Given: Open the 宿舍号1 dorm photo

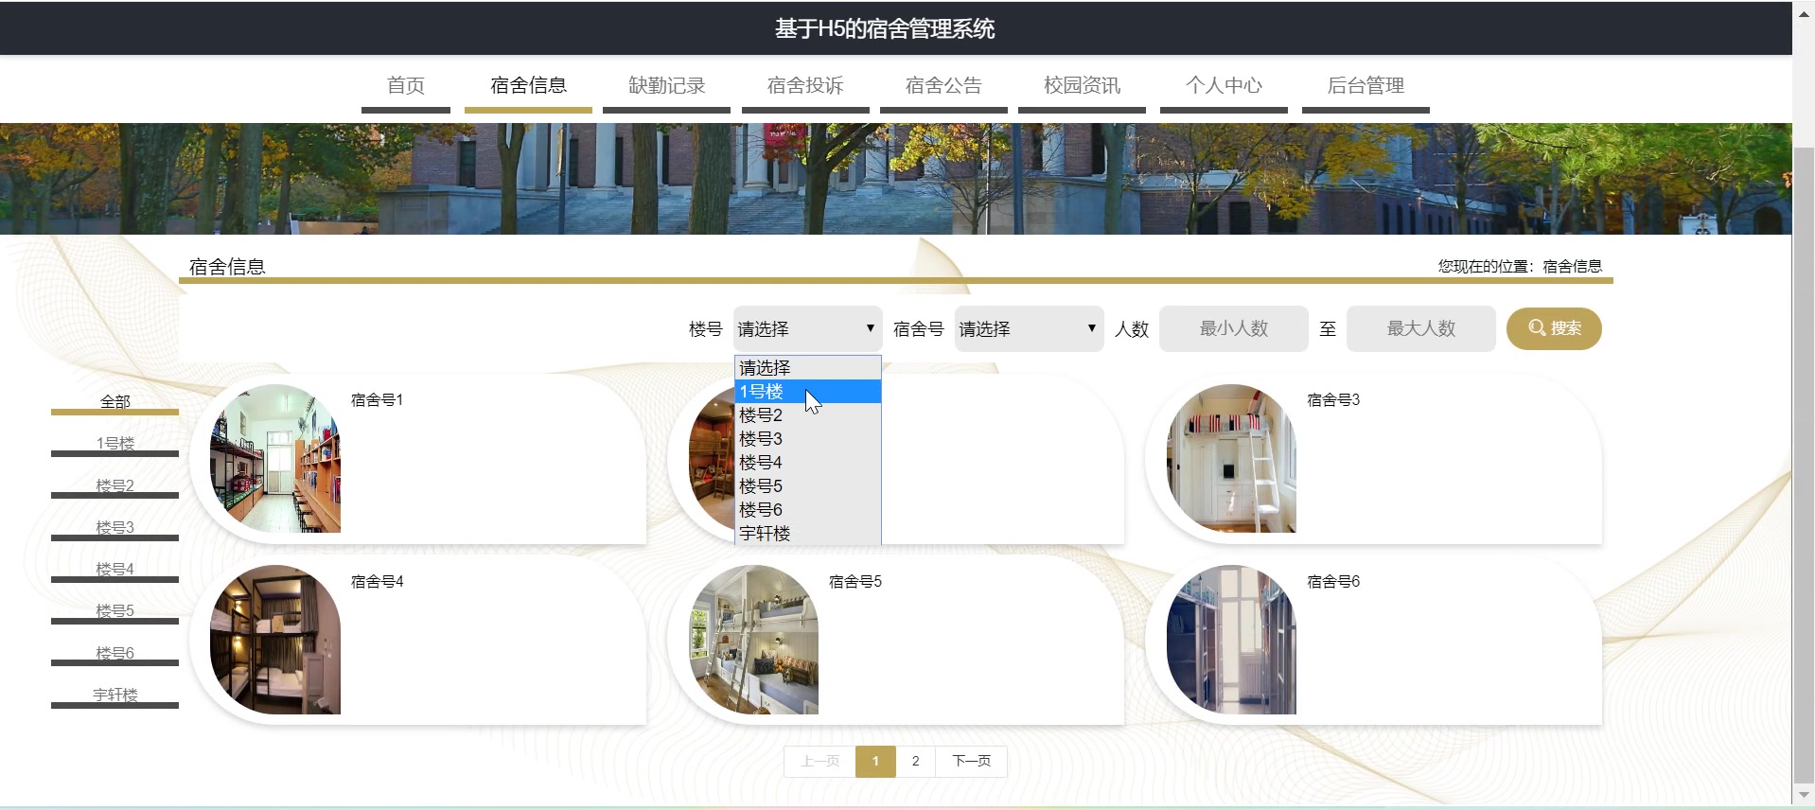Looking at the screenshot, I should (275, 458).
